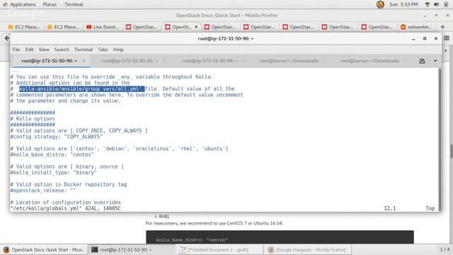
Task: Switch to Untitled Document 2 gedit taskbar button
Action: (x=219, y=249)
